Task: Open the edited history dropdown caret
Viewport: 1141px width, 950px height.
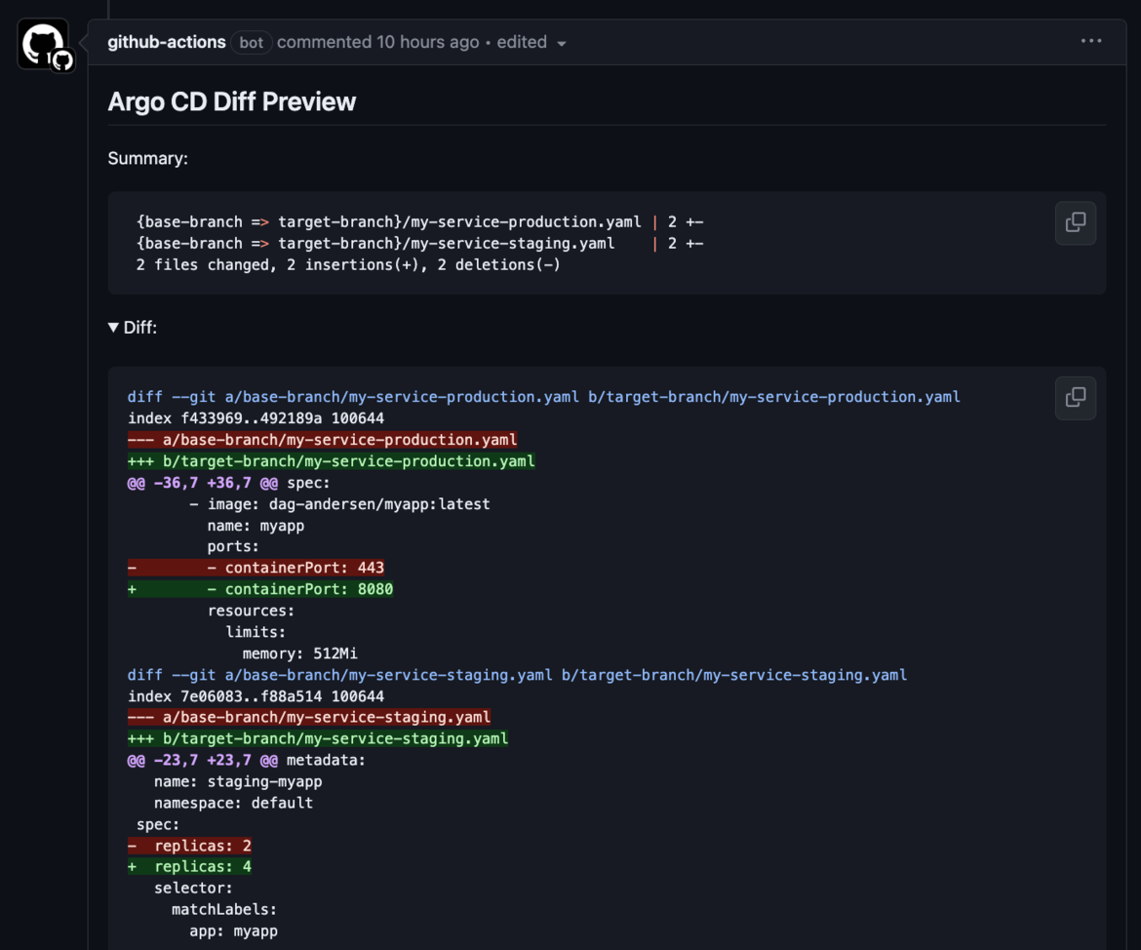Action: pos(561,43)
